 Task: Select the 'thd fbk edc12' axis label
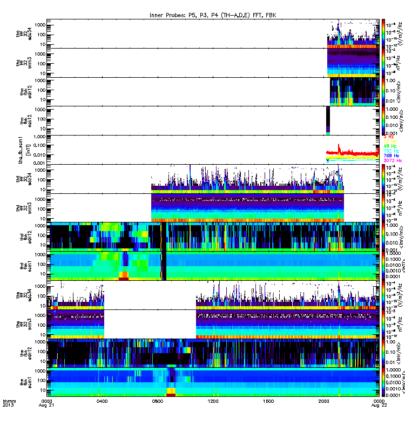coord(26,237)
